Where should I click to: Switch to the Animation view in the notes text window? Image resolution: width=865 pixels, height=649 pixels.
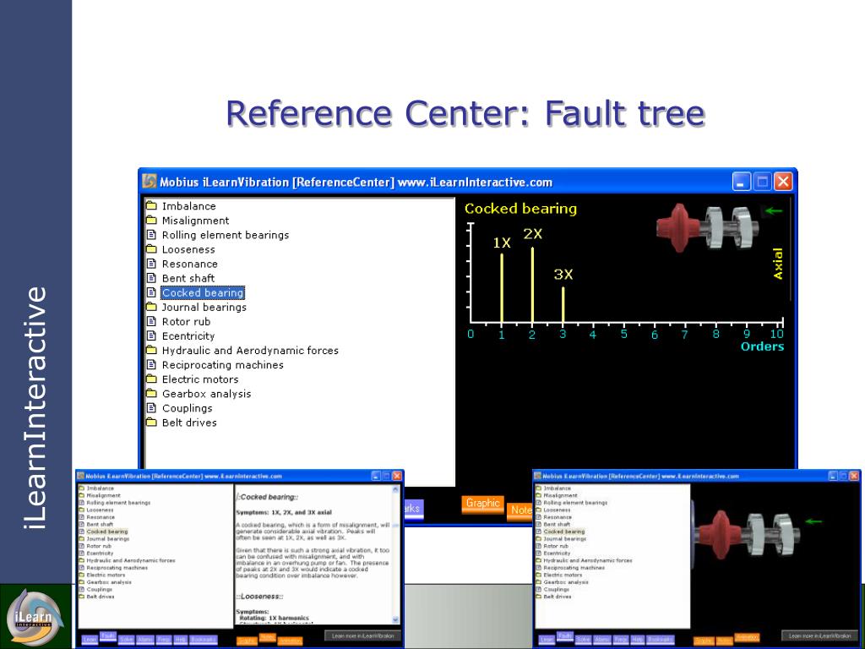290,641
